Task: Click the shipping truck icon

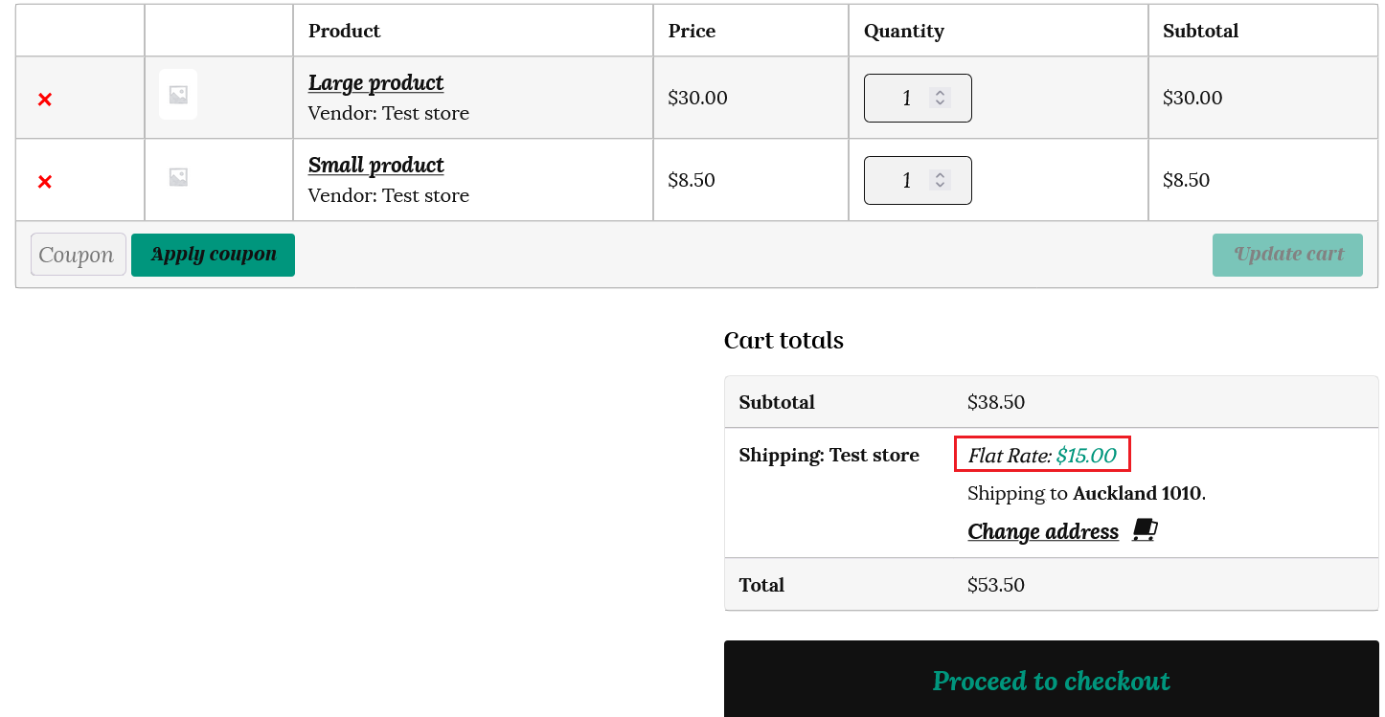Action: (1145, 530)
